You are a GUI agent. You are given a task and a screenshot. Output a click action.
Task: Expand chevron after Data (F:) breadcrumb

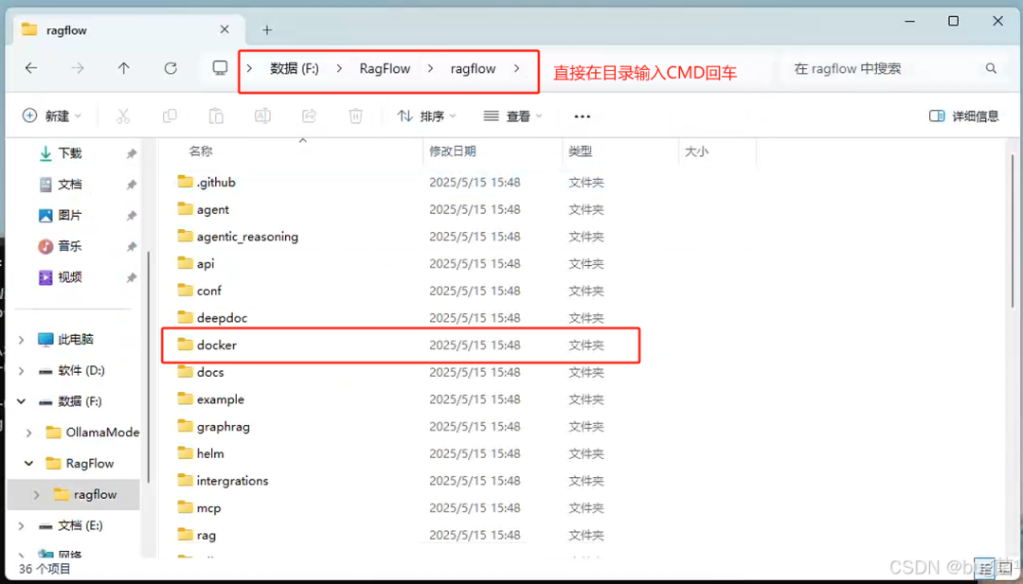click(x=339, y=68)
